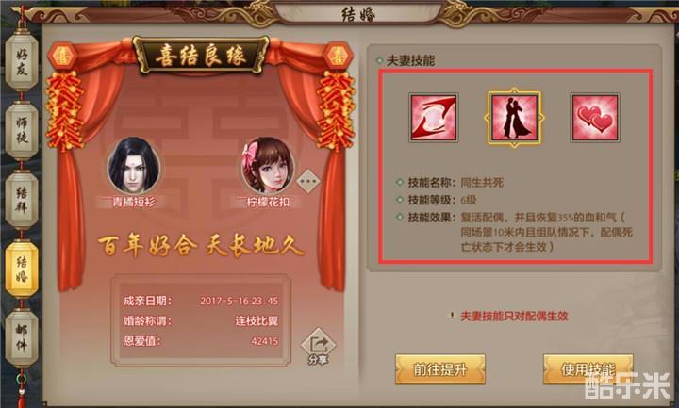Click the 喜结良缘 title plaque

pos(201,57)
